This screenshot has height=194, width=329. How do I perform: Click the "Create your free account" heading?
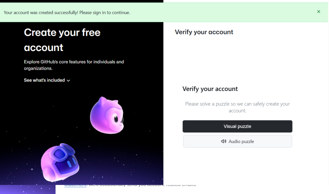pyautogui.click(x=62, y=40)
